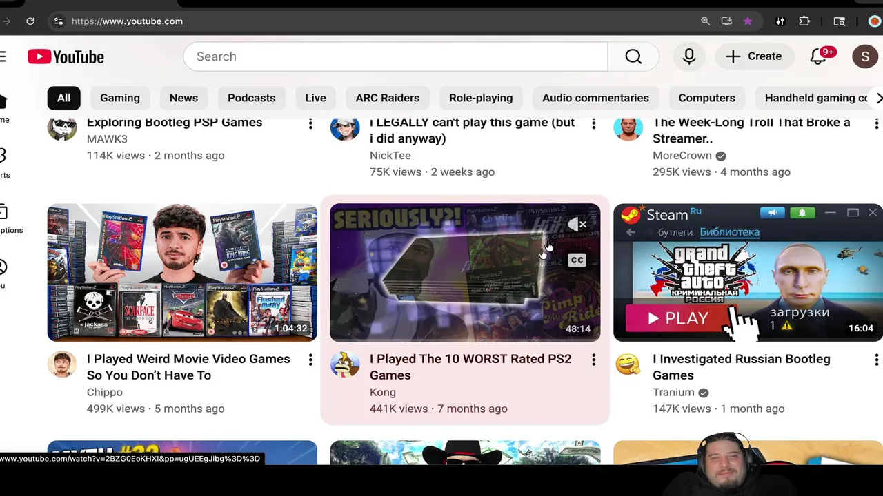The image size is (883, 496).
Task: Select the Audio commentaries chip
Action: [595, 98]
